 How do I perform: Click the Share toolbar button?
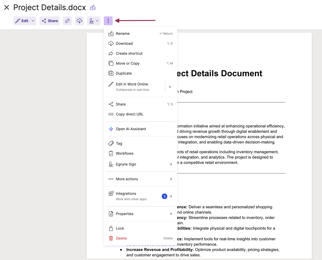tap(50, 21)
